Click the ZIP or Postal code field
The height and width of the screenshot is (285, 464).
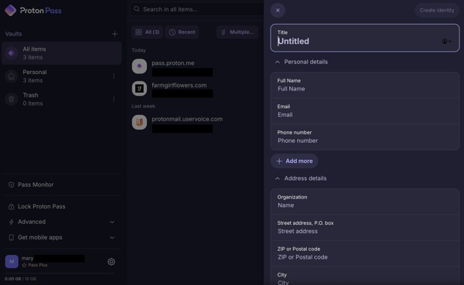365,253
